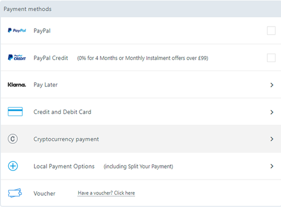
Task: Expand Pay Later with chevron arrow
Action: 271,85
